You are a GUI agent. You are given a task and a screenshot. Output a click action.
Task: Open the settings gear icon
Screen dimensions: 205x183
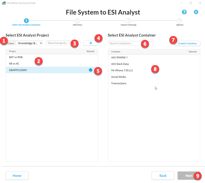pos(196,12)
